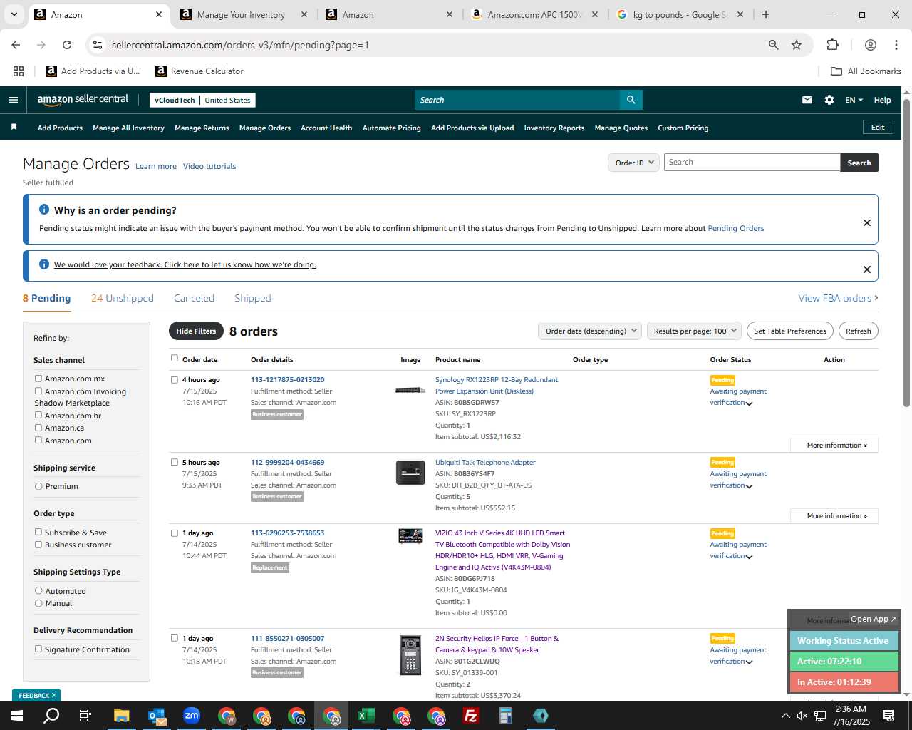Click the Windows Start button
Viewport: 912px width, 730px height.
click(17, 716)
